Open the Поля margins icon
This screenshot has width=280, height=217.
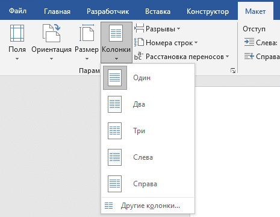tap(17, 33)
